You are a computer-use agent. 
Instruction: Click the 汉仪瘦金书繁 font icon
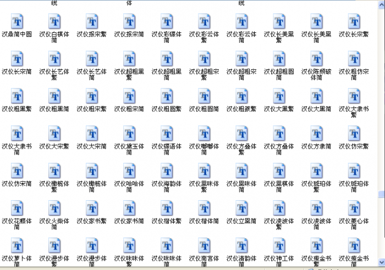[x=316, y=246]
